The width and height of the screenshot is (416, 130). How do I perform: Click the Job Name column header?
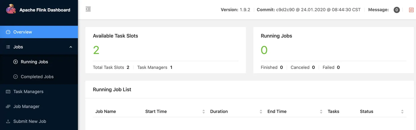pos(105,112)
